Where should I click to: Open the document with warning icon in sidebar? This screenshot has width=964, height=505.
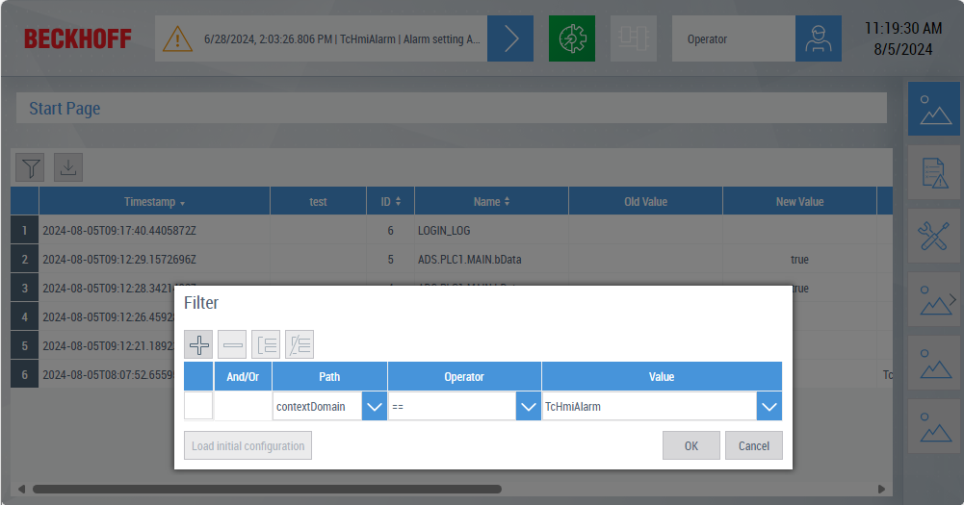pos(934,172)
